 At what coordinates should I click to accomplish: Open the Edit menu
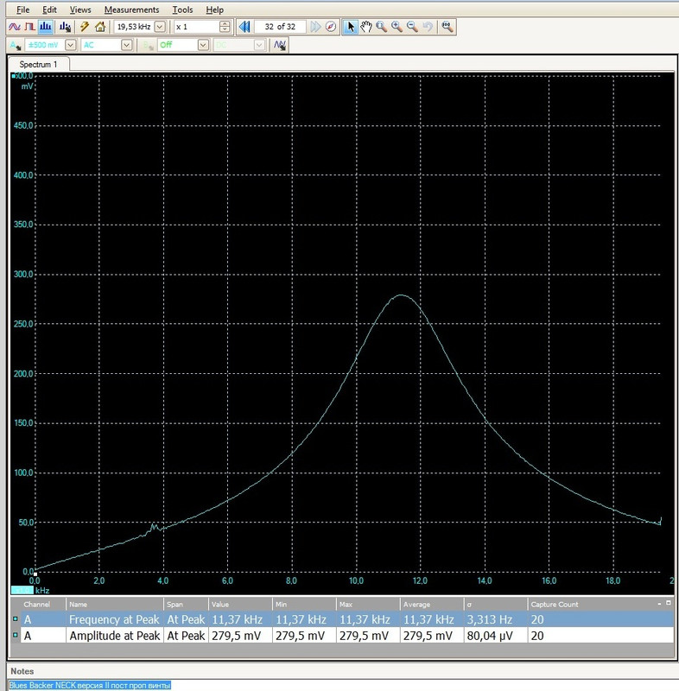49,10
